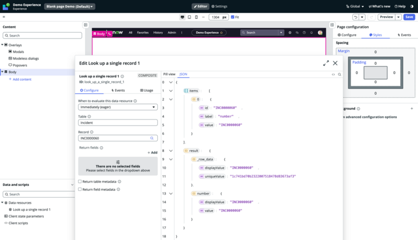Click the Add content link

(x=20, y=79)
